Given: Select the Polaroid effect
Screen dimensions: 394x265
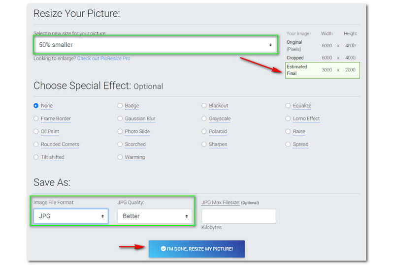Looking at the screenshot, I should pyautogui.click(x=204, y=131).
